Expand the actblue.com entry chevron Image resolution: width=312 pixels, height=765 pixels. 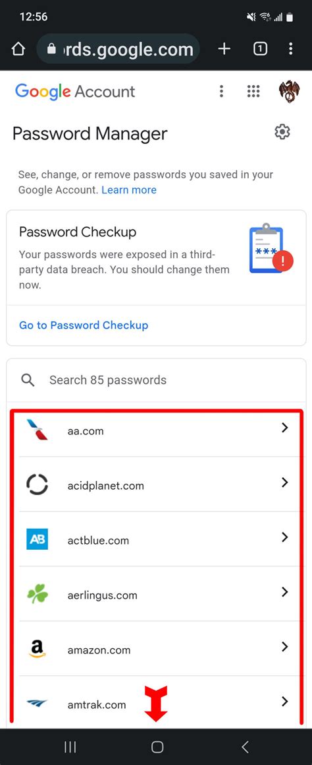(x=285, y=537)
